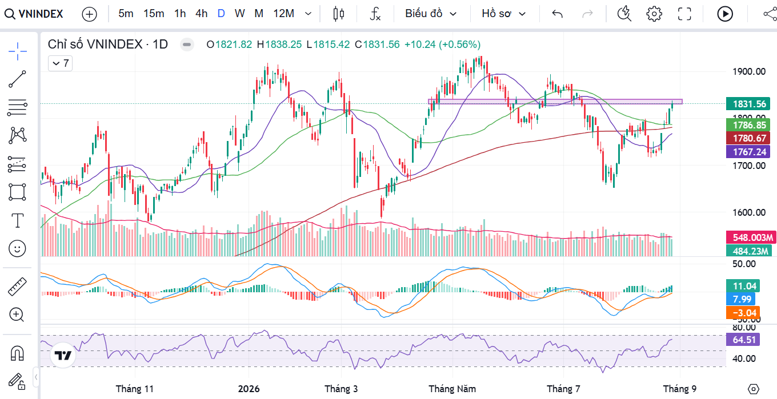The height and width of the screenshot is (399, 777).
Task: Redo the chart action
Action: click(587, 14)
